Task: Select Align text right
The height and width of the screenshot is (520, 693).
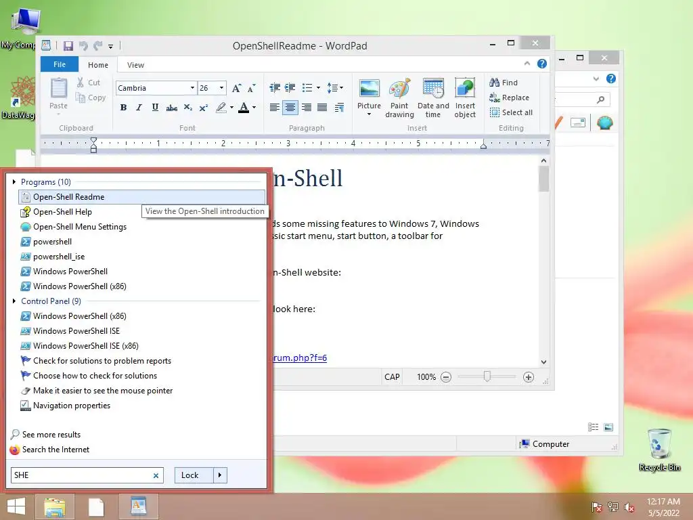Action: [x=306, y=108]
